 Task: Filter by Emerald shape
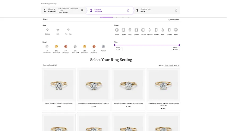(169, 30)
